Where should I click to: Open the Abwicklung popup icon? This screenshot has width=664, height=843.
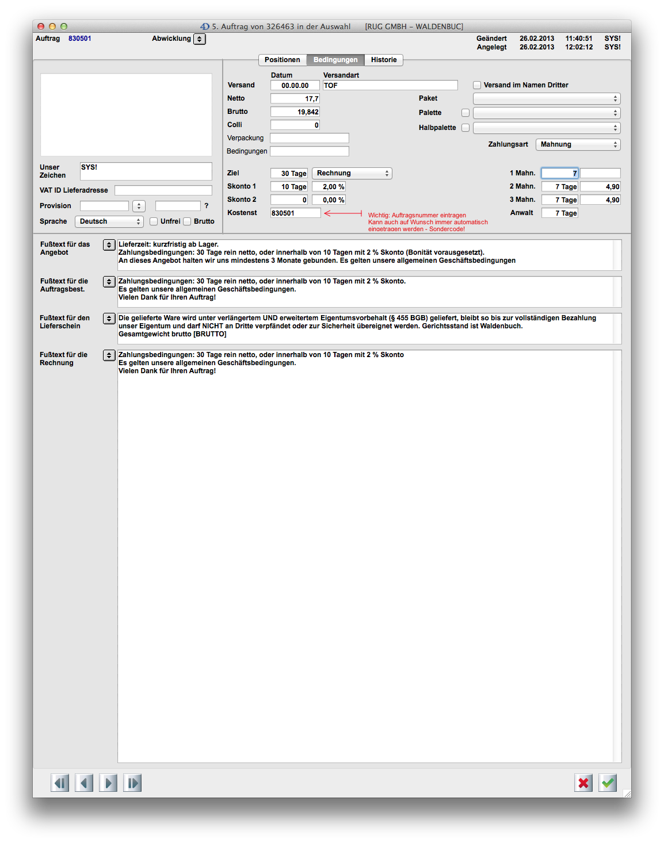click(x=200, y=39)
